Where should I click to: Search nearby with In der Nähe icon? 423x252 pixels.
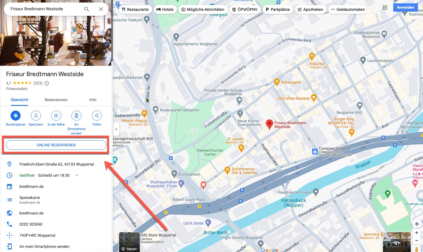click(x=56, y=116)
